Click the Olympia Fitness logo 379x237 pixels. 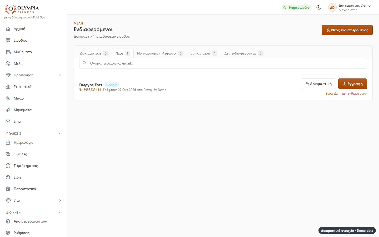[22, 9]
